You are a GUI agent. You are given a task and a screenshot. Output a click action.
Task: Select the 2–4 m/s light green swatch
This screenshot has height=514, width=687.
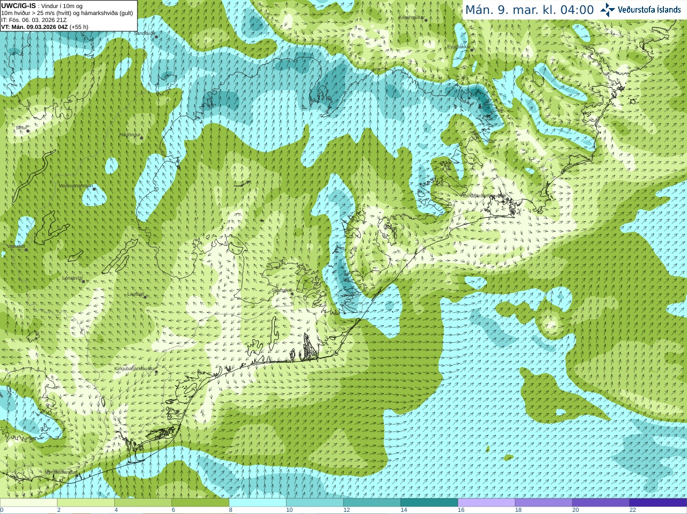point(86,503)
